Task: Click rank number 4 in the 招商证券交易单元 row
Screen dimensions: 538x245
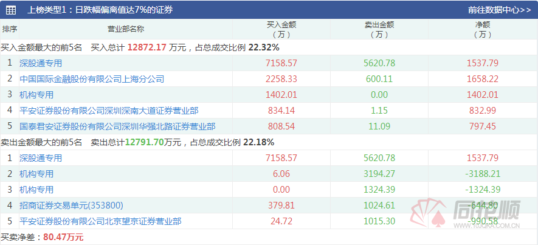Action: click(10, 205)
